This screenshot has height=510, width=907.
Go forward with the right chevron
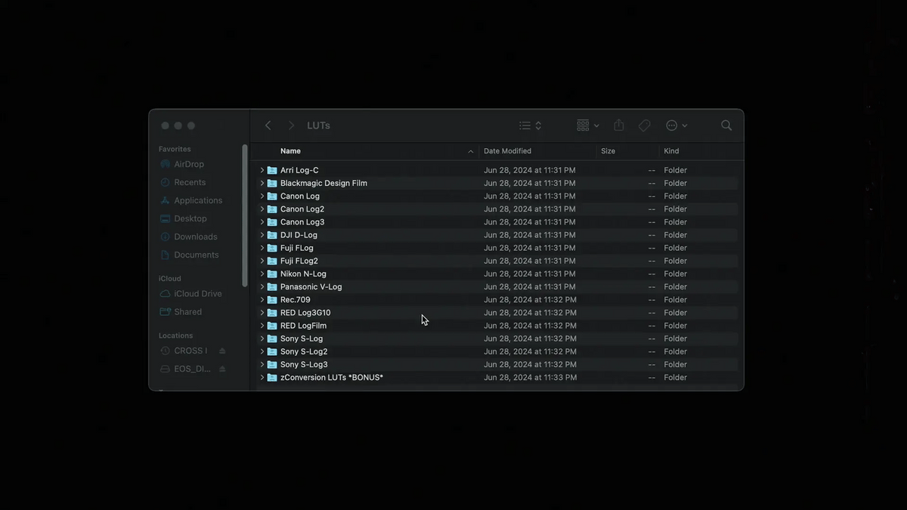(x=291, y=125)
